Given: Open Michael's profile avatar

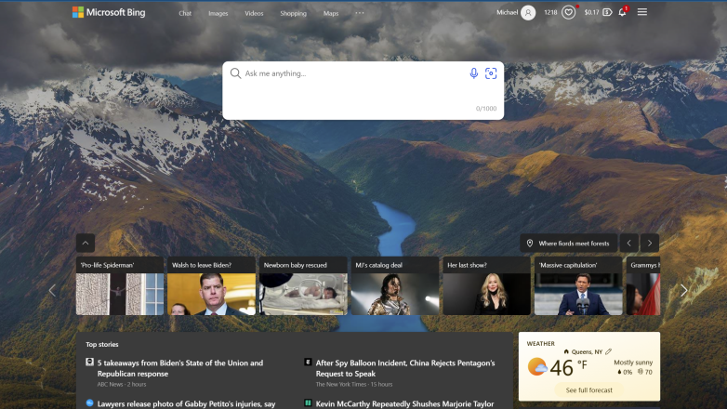Looking at the screenshot, I should (528, 12).
